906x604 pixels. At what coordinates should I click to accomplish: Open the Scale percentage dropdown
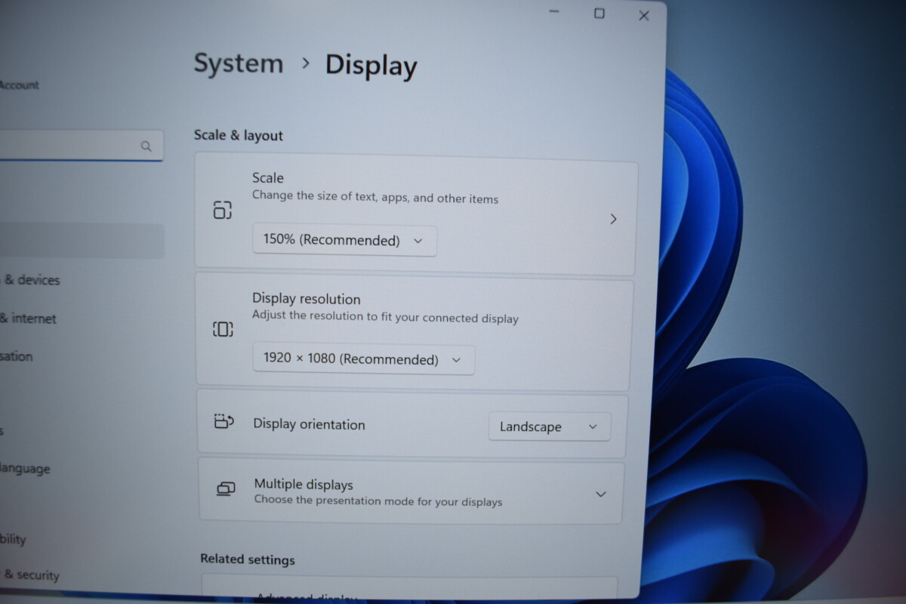click(x=344, y=241)
